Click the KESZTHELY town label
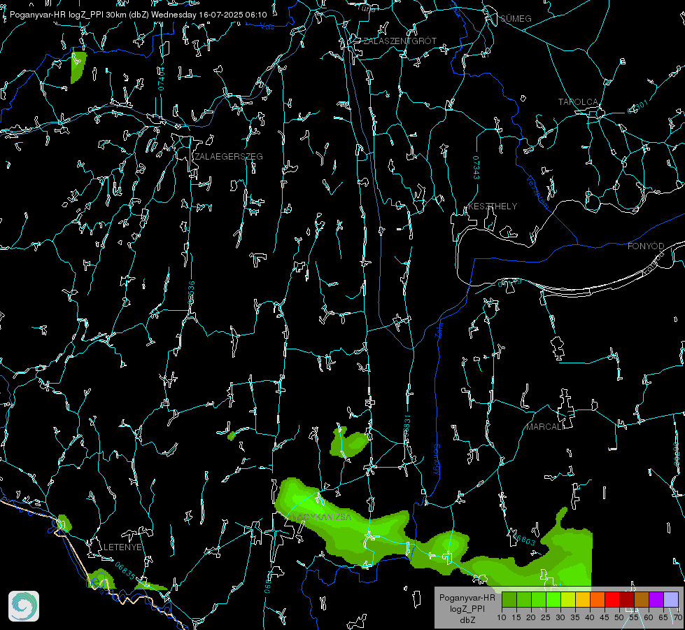 pos(493,206)
